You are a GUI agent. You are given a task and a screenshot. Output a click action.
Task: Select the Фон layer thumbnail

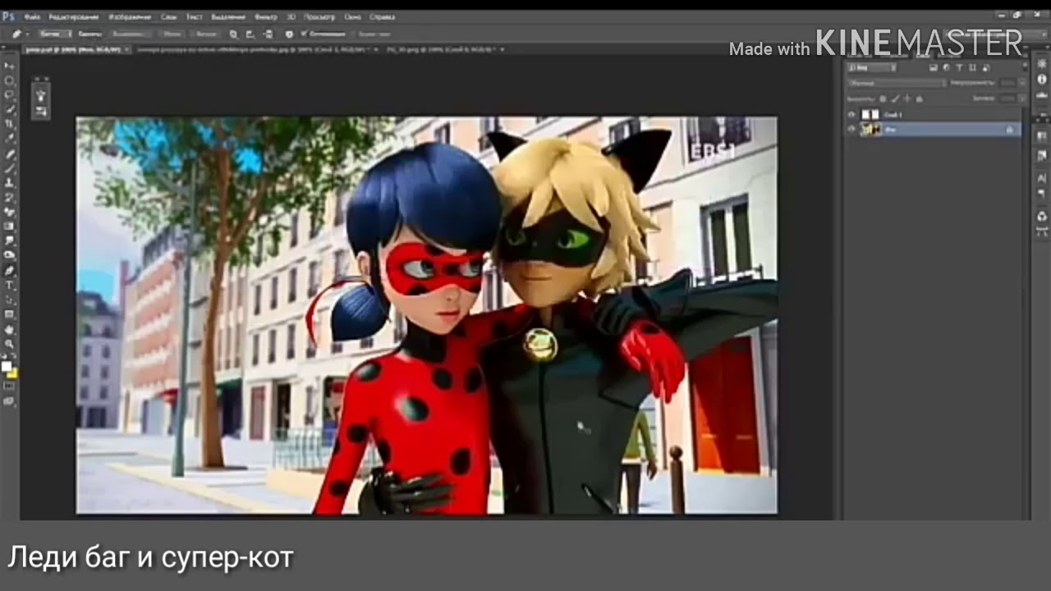point(870,129)
